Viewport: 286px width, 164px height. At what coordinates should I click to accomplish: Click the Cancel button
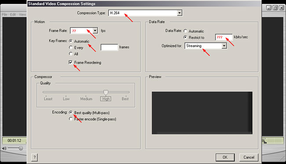(249, 157)
